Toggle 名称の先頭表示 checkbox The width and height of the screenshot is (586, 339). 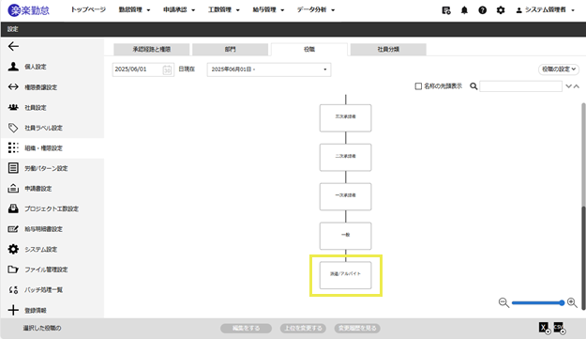[x=418, y=86]
